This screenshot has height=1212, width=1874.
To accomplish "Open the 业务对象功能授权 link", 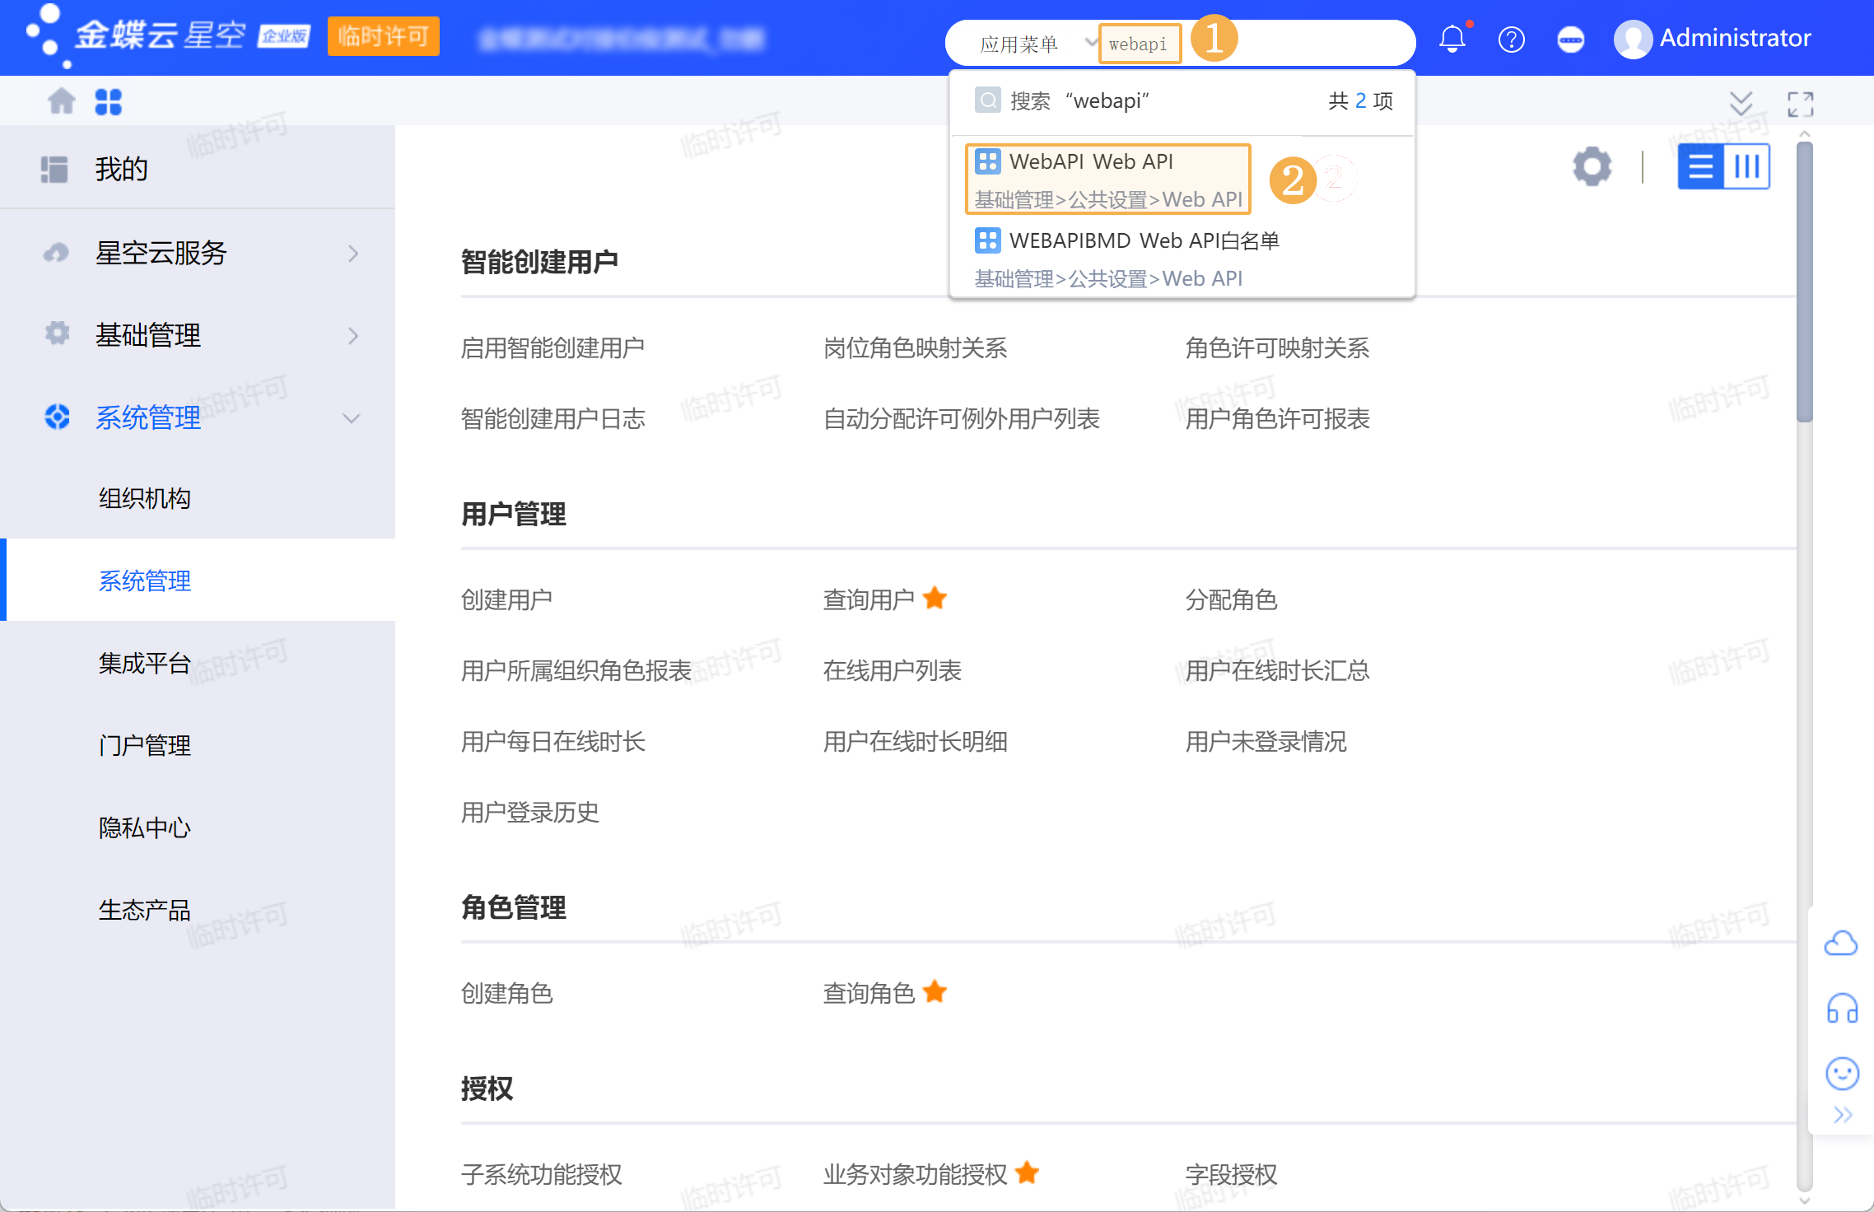I will (x=915, y=1174).
